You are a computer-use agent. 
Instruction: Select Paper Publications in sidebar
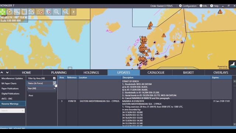[x=10, y=89]
